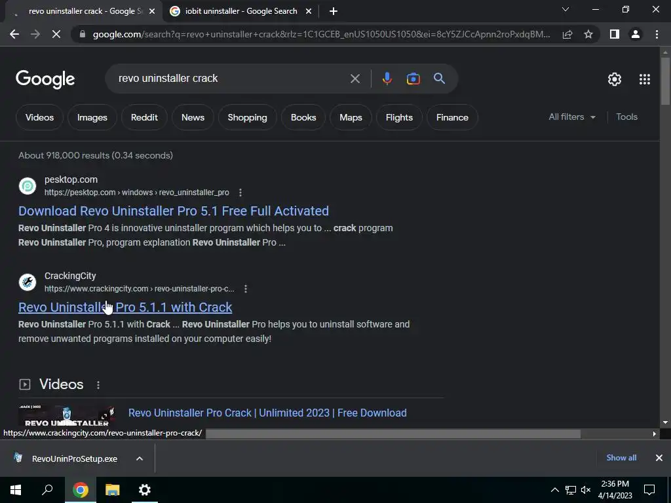Click the horizontal scrollbar right arrow
Image resolution: width=671 pixels, height=503 pixels.
click(x=655, y=434)
